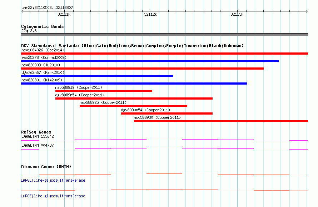The height and width of the screenshot is (207, 318).
Task: Click the nsv1064026 (Coe2014) red variant bar
Action: click(164, 54)
